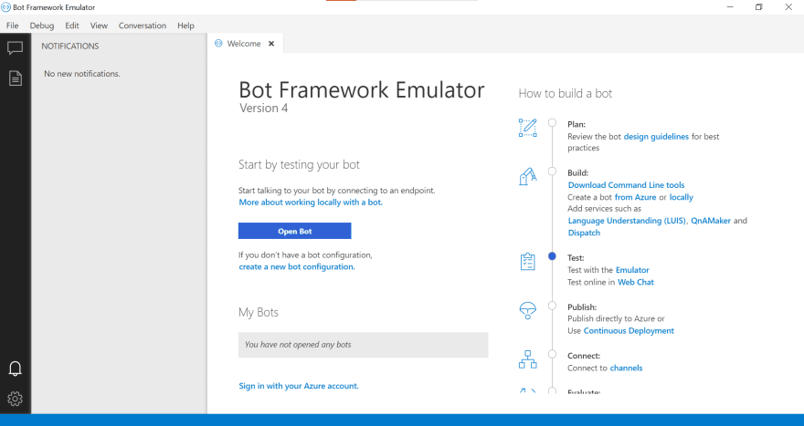Viewport: 804px width, 426px height.
Task: Click the Open Bot button
Action: tap(295, 231)
